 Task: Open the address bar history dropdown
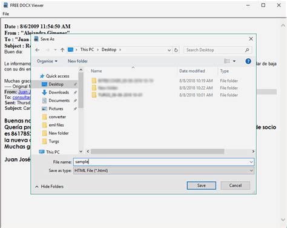(169, 50)
